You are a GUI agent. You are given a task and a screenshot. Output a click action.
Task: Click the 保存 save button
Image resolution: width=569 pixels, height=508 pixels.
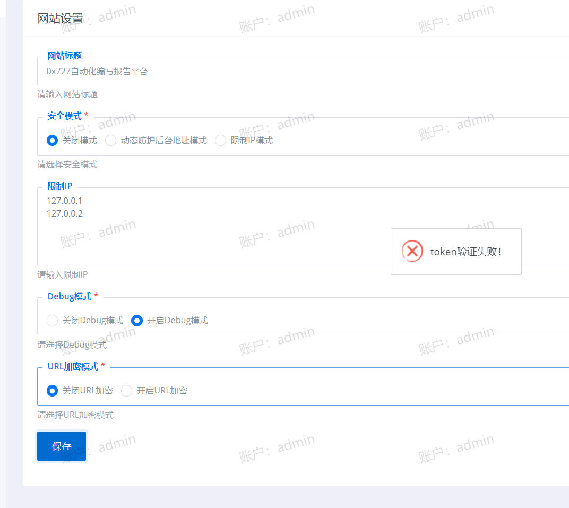click(x=61, y=446)
